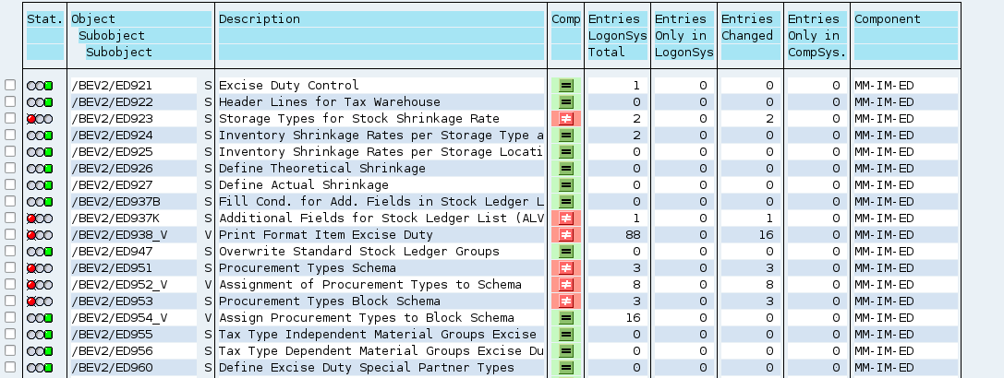This screenshot has width=1004, height=378.
Task: Click the red status light for /BEV2/ED953
Action: [31, 301]
